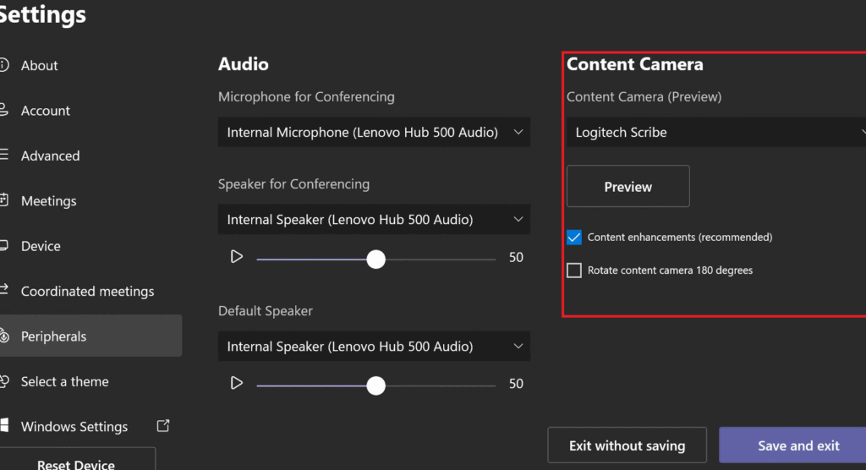Click the Windows logo icon in sidebar
866x470 pixels.
(4, 424)
